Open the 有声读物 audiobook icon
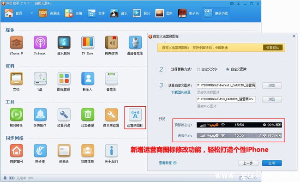Screen dimensions: 300x182 point(111,42)
